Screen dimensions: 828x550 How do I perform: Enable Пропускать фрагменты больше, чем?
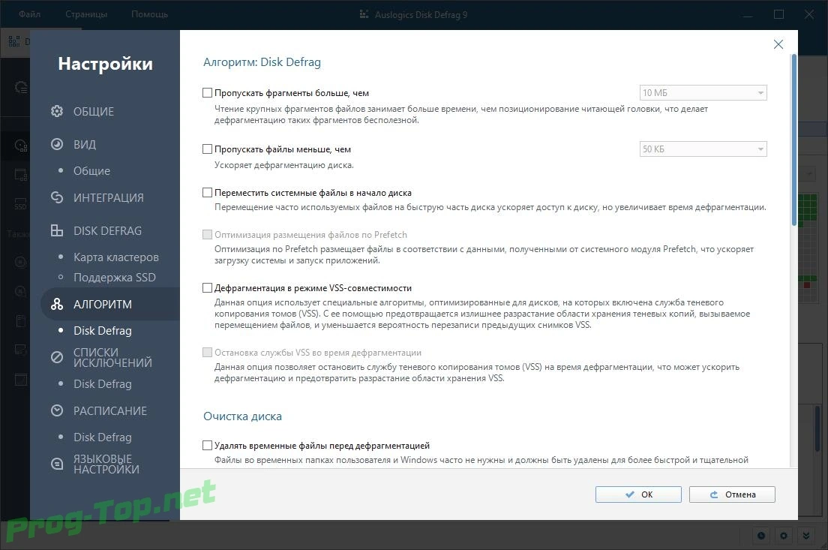point(208,93)
